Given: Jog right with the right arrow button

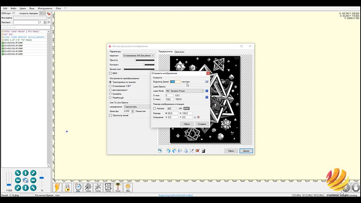Looking at the screenshot, I should tap(33, 180).
